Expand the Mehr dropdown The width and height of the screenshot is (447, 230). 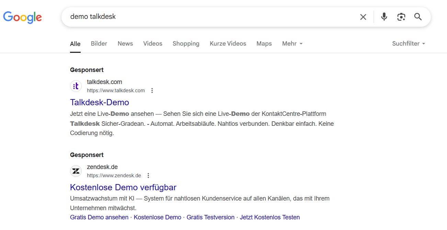292,44
